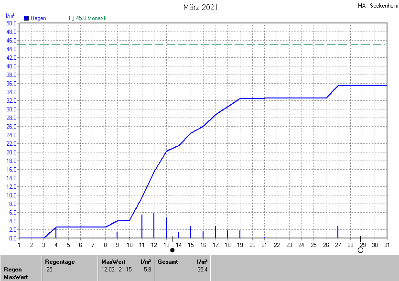399x281 pixels.
Task: Click the rain bar on day 27
Action: 338,232
